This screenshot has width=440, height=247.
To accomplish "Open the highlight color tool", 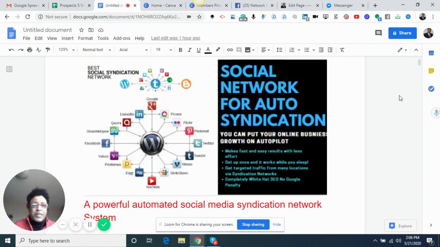I will tap(218, 50).
